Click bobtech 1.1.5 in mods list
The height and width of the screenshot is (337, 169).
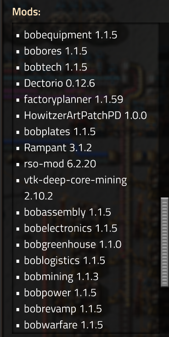[56, 67]
